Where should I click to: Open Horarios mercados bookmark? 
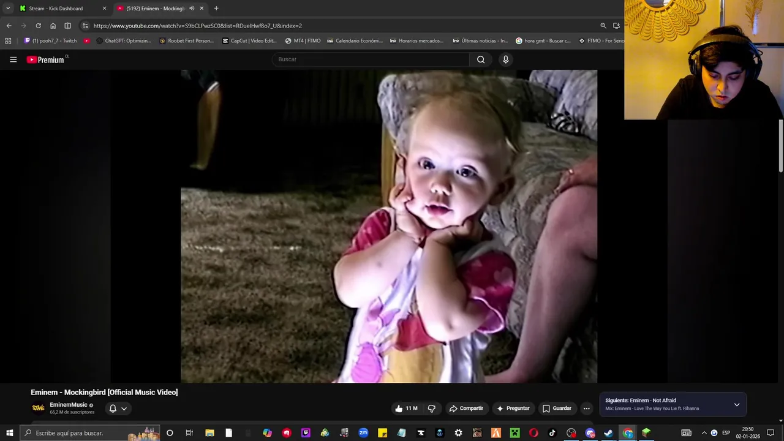coord(417,41)
